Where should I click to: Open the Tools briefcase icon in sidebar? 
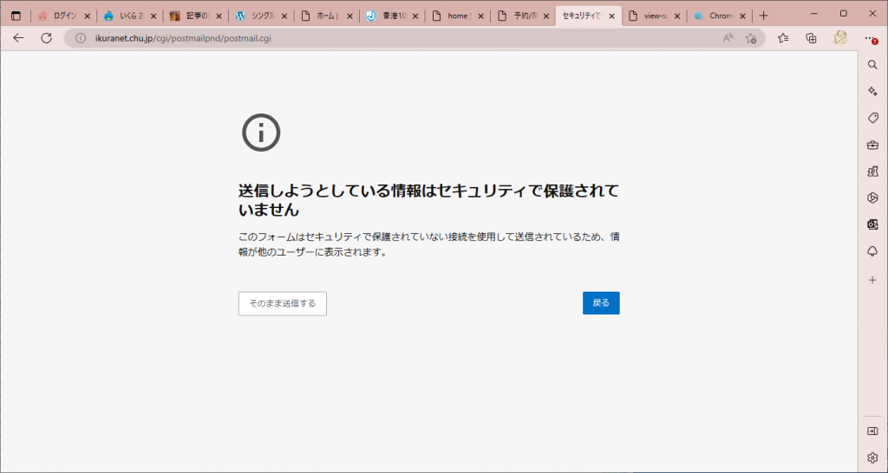point(872,145)
